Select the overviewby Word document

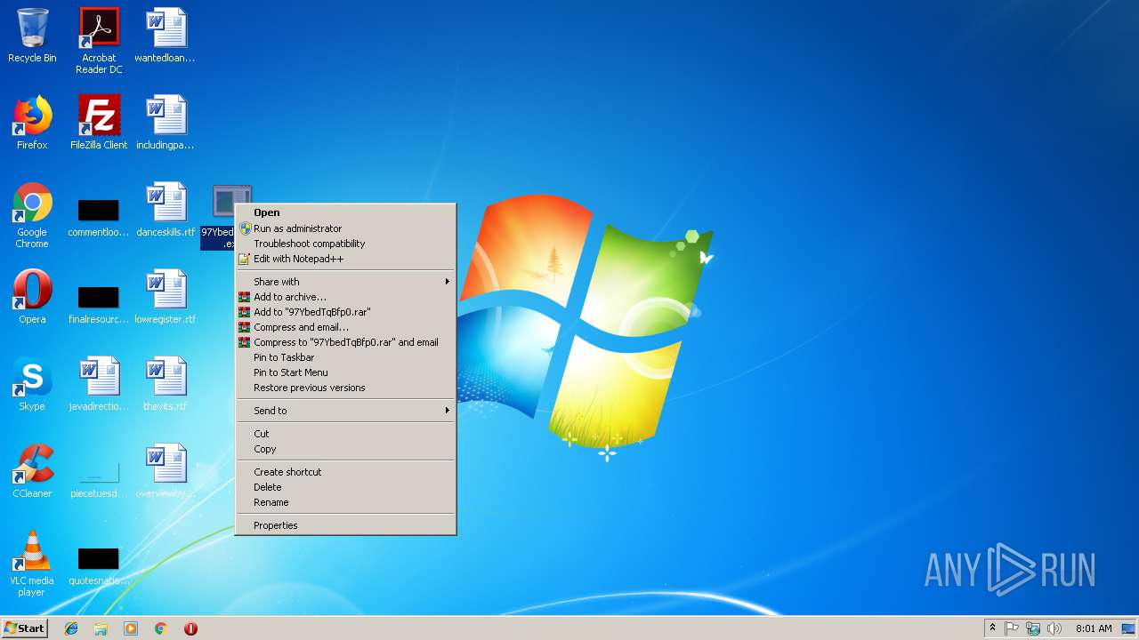click(166, 472)
